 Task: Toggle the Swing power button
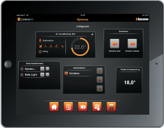click(40, 51)
